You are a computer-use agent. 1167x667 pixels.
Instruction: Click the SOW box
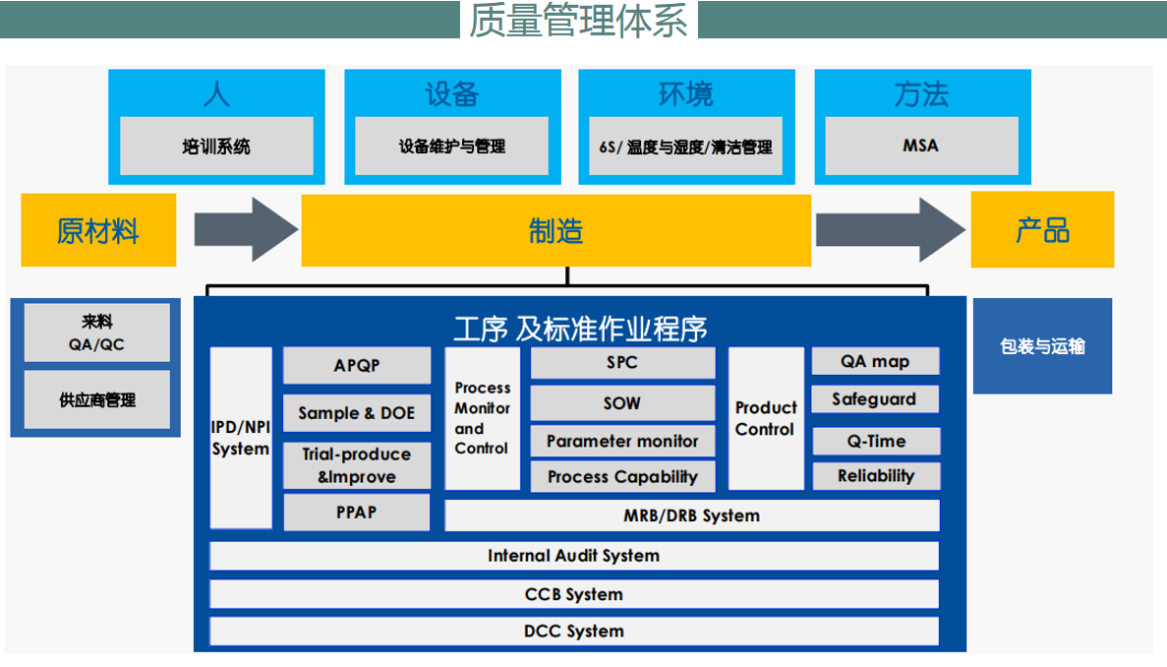pos(622,402)
